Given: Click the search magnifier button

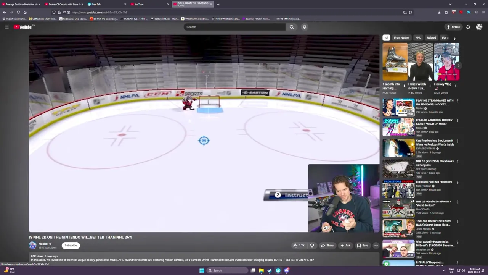Looking at the screenshot, I should [292, 27].
